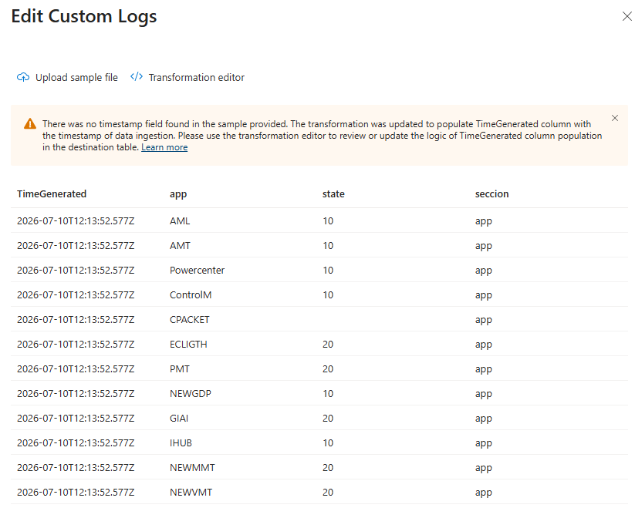Click the state value in the ECLIGTH row
The image size is (635, 508).
pos(328,345)
